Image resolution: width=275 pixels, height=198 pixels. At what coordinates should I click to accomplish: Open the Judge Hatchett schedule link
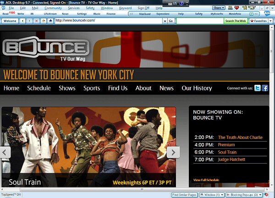click(x=231, y=159)
